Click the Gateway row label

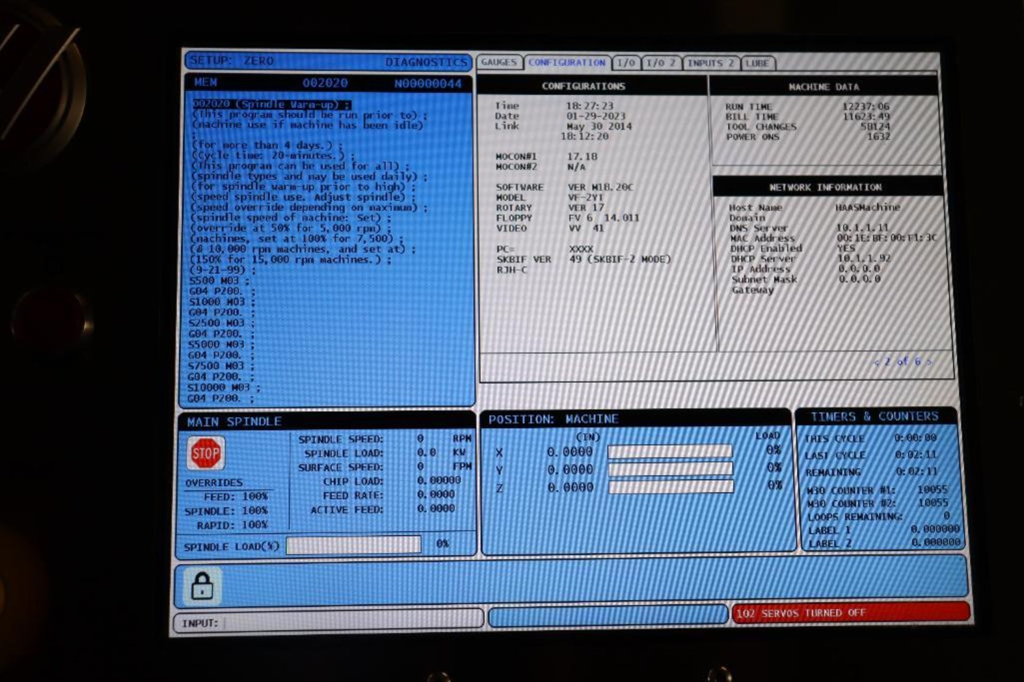[753, 290]
